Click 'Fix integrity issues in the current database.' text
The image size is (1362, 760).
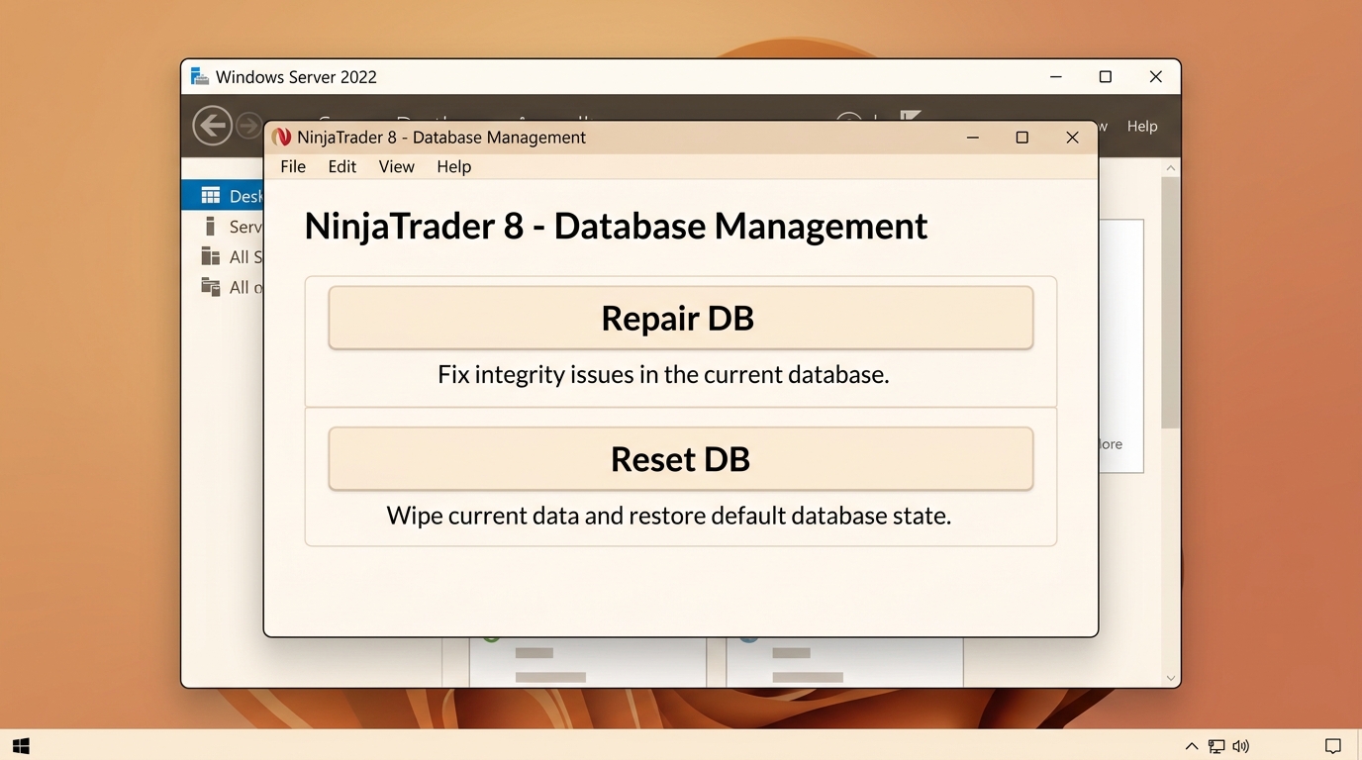pyautogui.click(x=663, y=375)
